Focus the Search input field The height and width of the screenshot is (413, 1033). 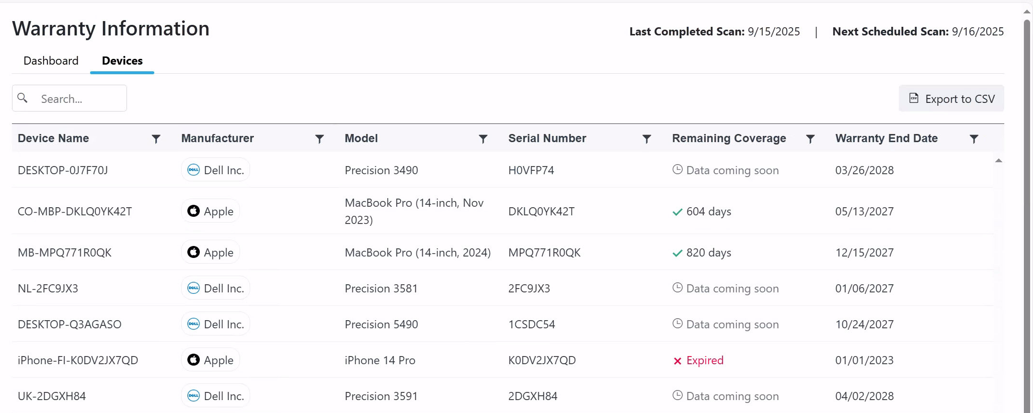pos(79,99)
